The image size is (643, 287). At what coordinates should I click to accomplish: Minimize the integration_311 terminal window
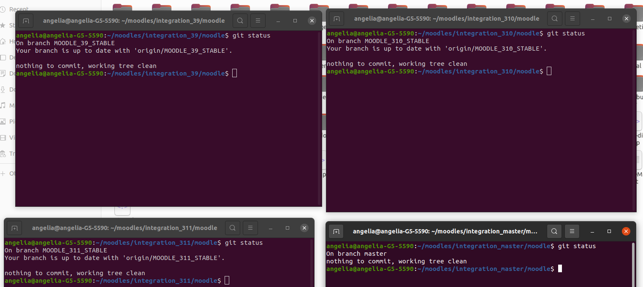[x=271, y=228]
